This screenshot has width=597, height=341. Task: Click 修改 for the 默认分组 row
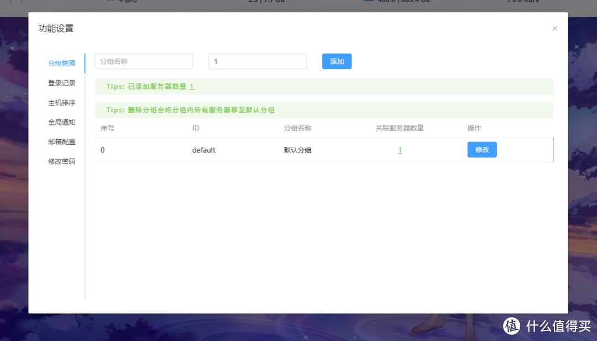click(x=481, y=149)
